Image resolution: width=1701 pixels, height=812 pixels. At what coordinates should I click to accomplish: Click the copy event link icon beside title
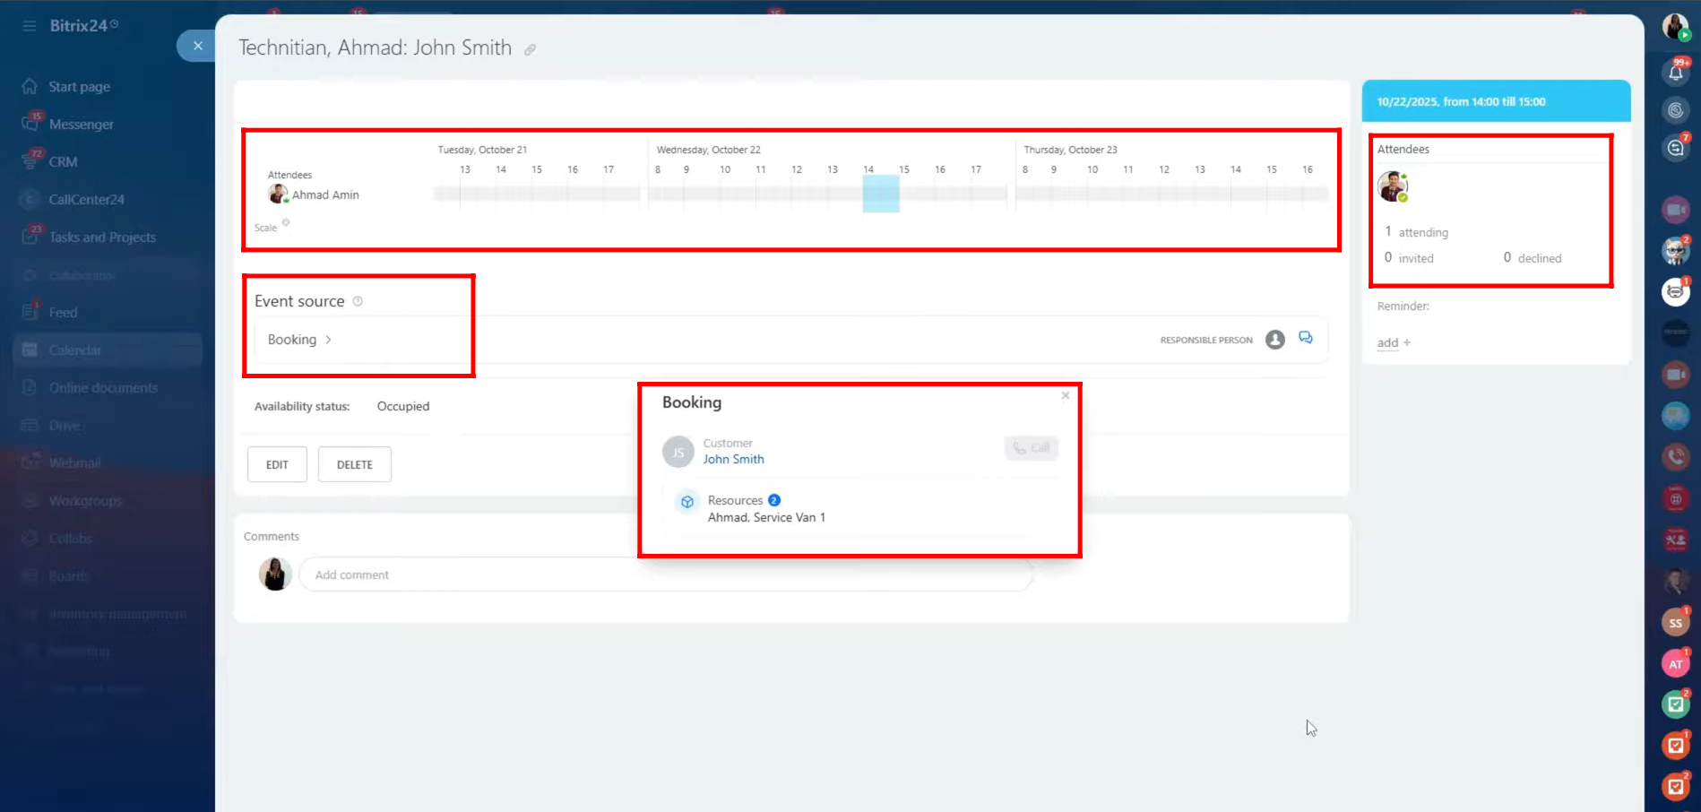pos(530,50)
